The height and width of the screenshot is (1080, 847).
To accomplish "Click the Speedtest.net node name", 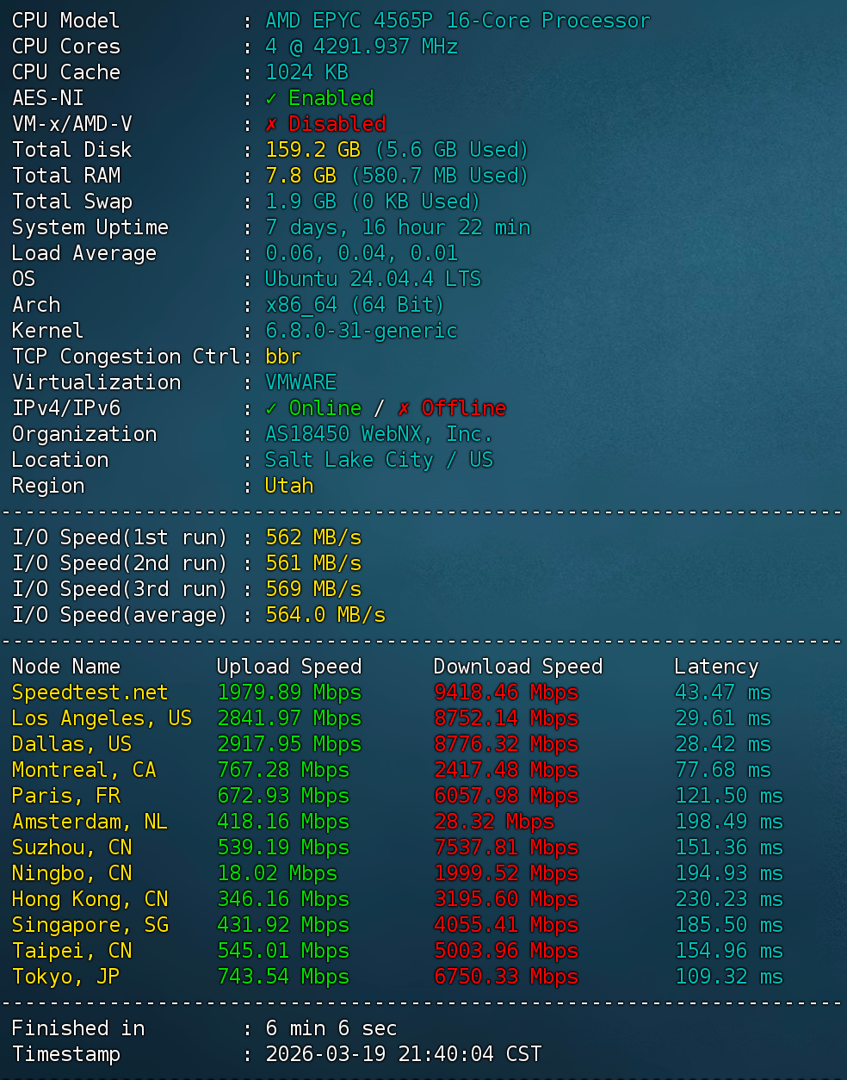I will coord(90,692).
